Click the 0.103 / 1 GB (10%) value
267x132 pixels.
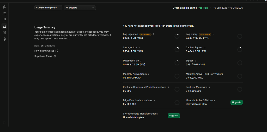click(133, 38)
